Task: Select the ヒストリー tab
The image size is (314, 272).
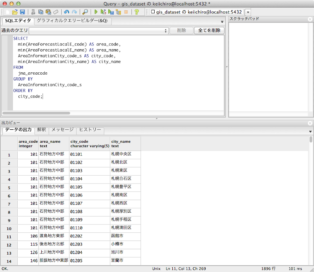Action: [x=90, y=130]
